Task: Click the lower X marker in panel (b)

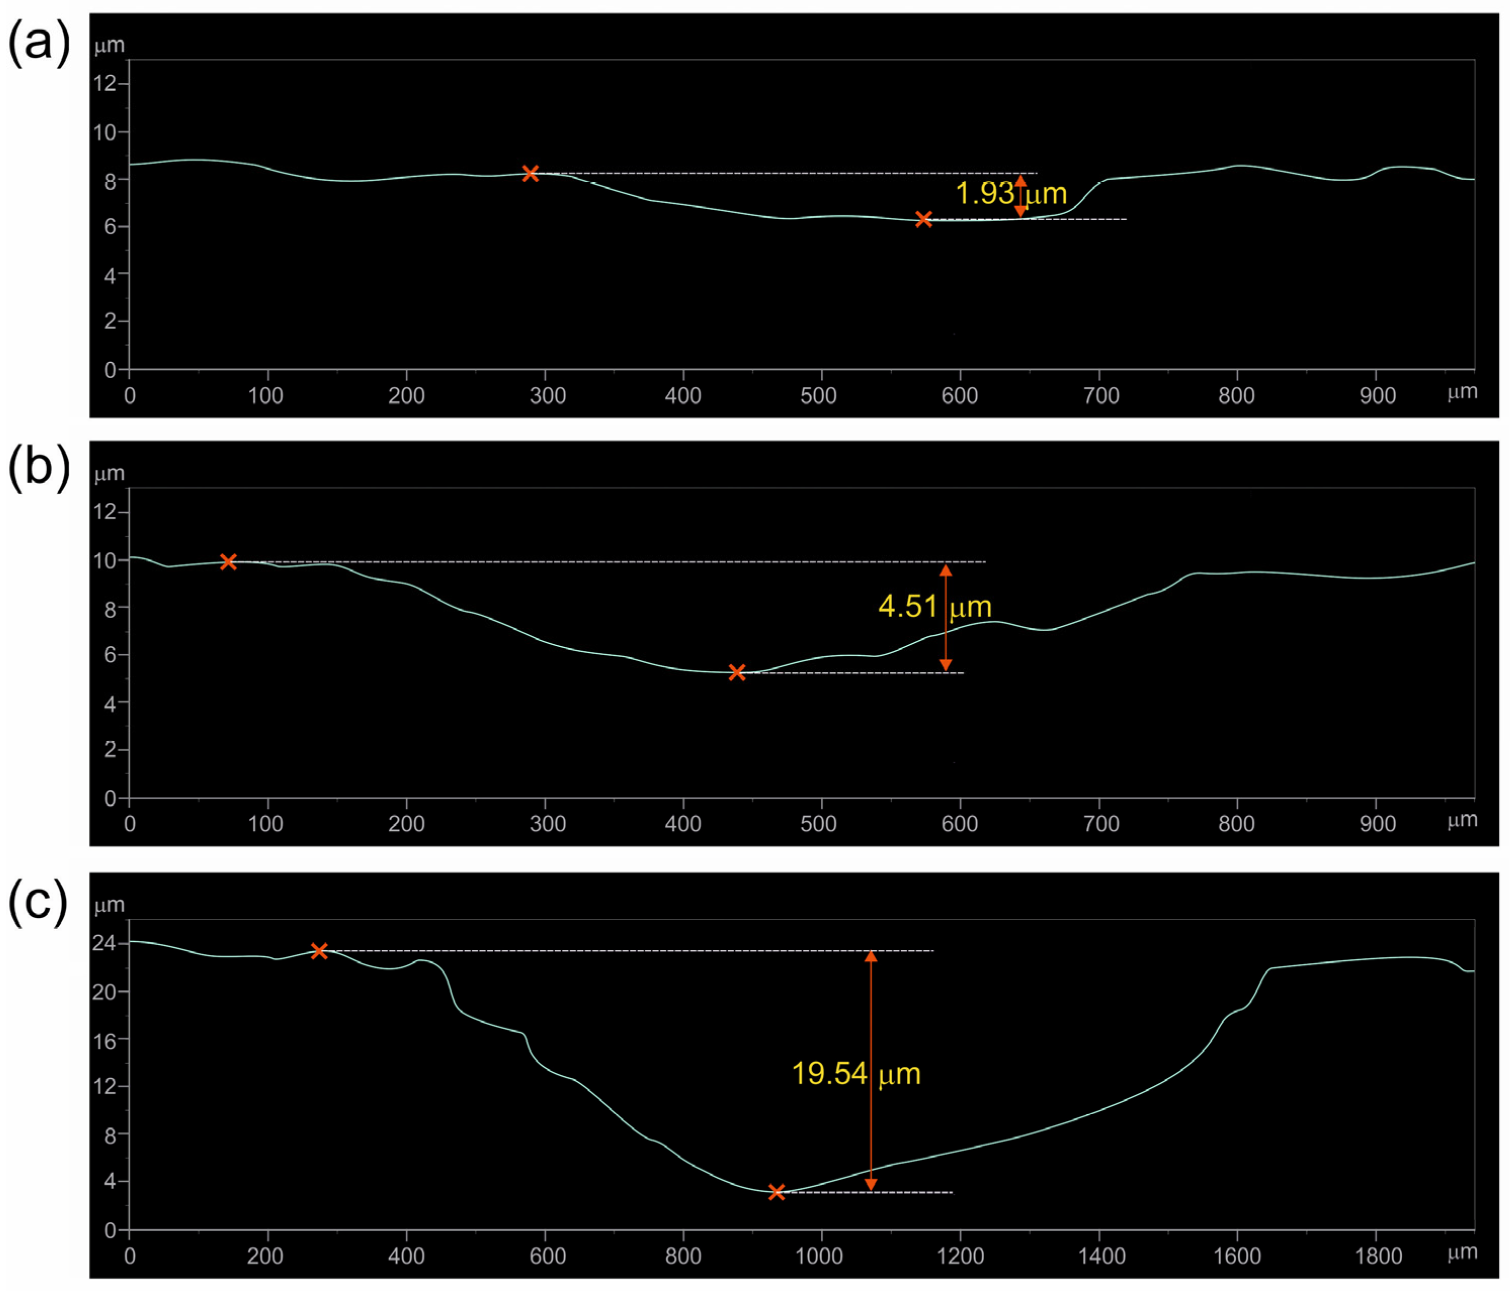Action: coord(737,672)
